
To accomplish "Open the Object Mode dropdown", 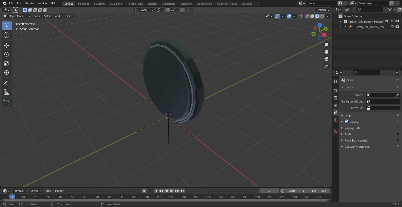I will tap(17, 16).
